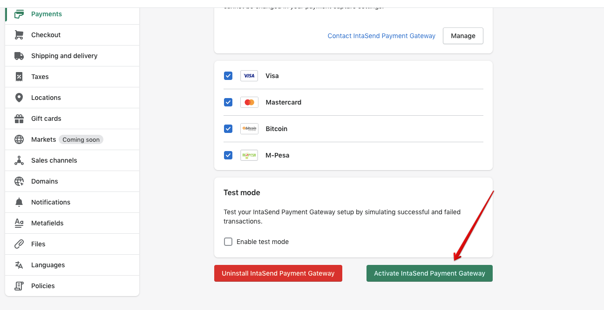
Task: Click the M-Pesa label text
Action: (x=278, y=155)
